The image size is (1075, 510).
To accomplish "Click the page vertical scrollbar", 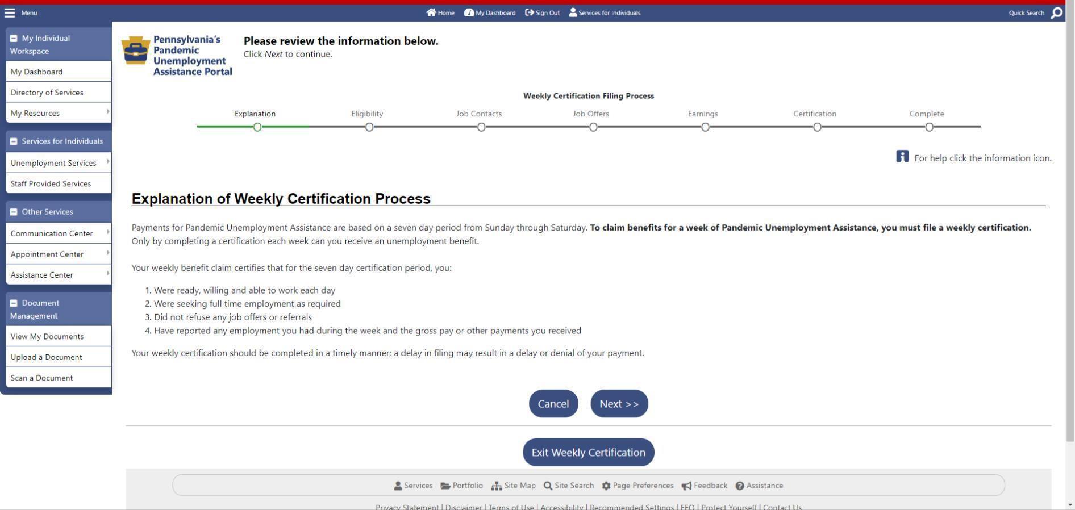I will tap(1070, 227).
